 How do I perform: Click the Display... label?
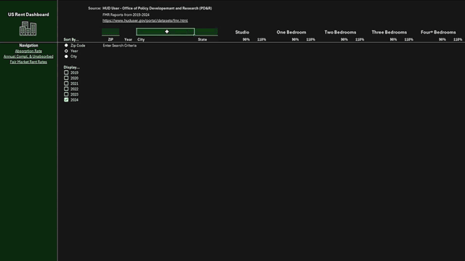[71, 67]
